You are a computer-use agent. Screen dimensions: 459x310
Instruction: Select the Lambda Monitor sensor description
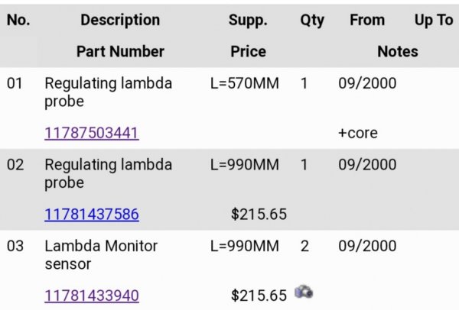(x=101, y=255)
